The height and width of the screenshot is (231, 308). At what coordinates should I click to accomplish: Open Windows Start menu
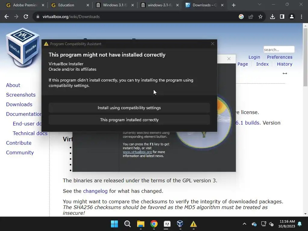point(114,224)
